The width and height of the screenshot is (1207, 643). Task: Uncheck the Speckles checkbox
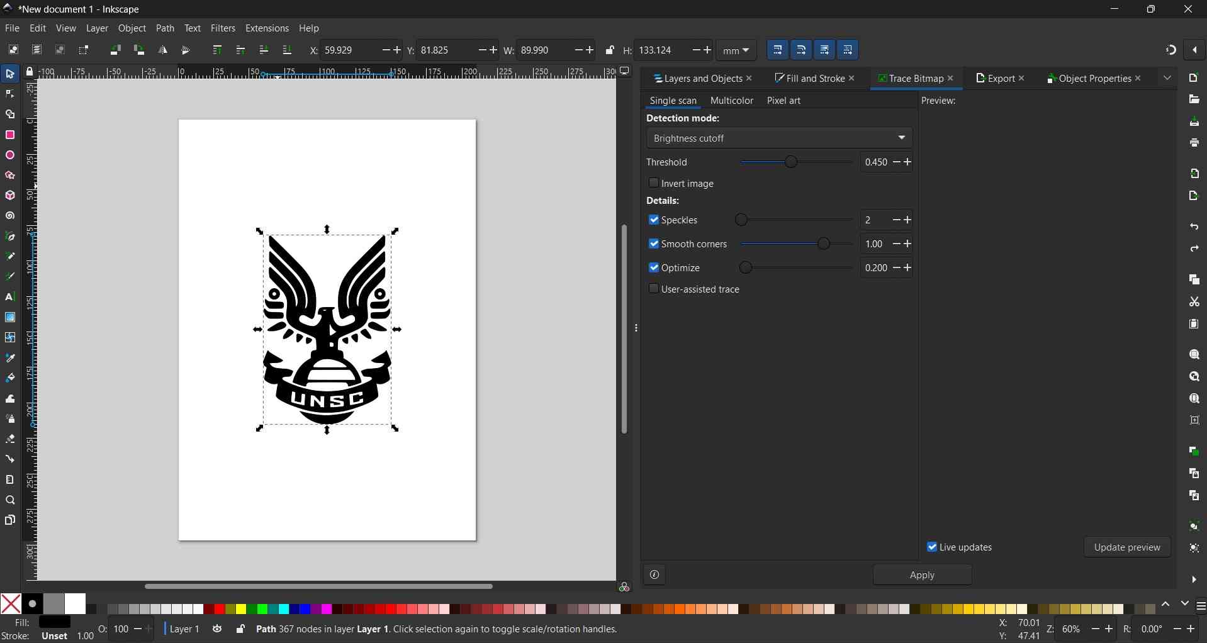click(x=653, y=220)
